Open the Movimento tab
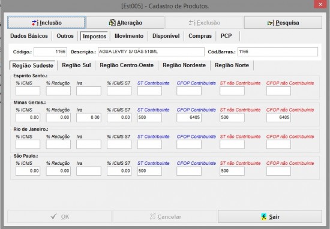The height and width of the screenshot is (229, 330). [129, 36]
